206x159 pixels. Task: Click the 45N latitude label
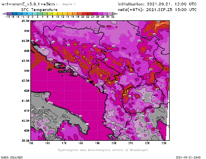click(27, 31)
